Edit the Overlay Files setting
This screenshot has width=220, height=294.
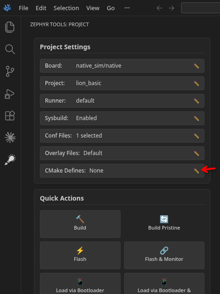point(196,153)
